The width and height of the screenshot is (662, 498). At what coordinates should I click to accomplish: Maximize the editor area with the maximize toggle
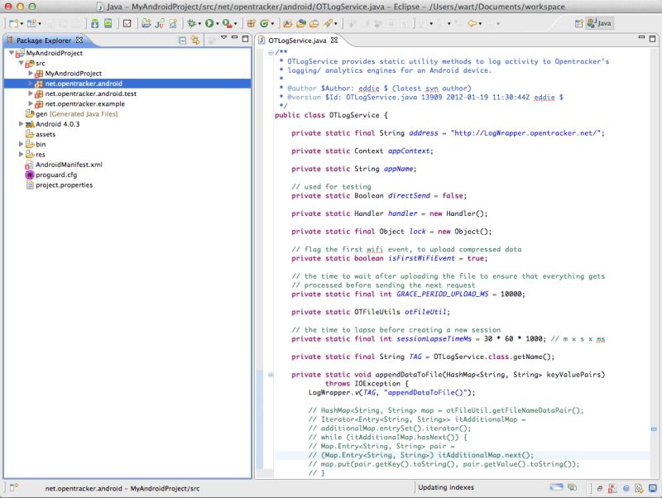tap(652, 39)
